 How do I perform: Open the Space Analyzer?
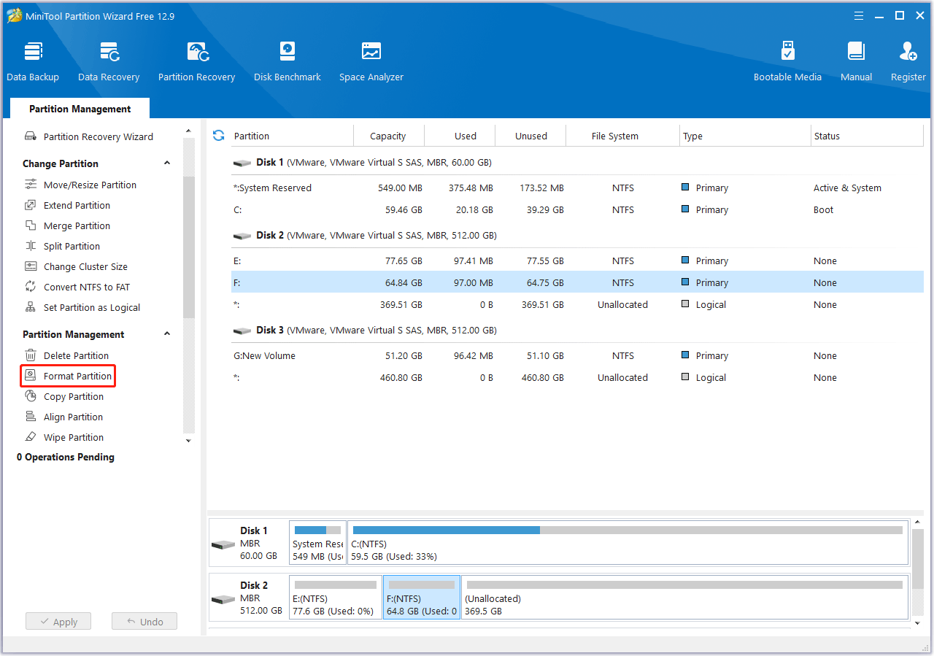(371, 62)
